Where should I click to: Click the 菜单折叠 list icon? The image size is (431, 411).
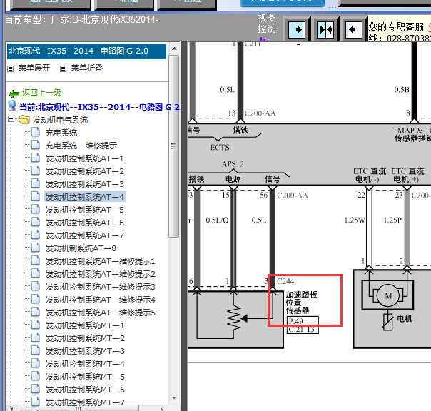point(63,68)
